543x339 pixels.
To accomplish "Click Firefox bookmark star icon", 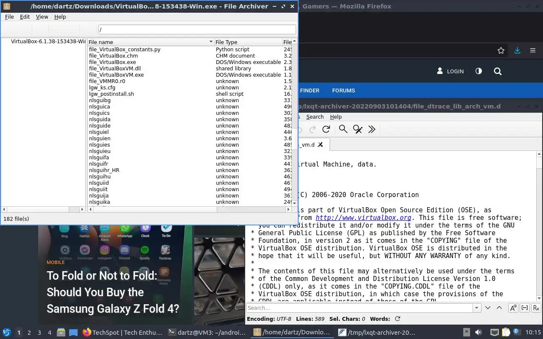I will [x=501, y=50].
